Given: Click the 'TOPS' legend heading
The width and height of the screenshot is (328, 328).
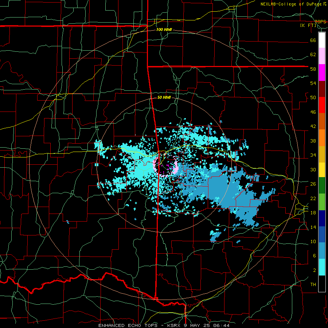Looking at the screenshot, I should point(320,22).
